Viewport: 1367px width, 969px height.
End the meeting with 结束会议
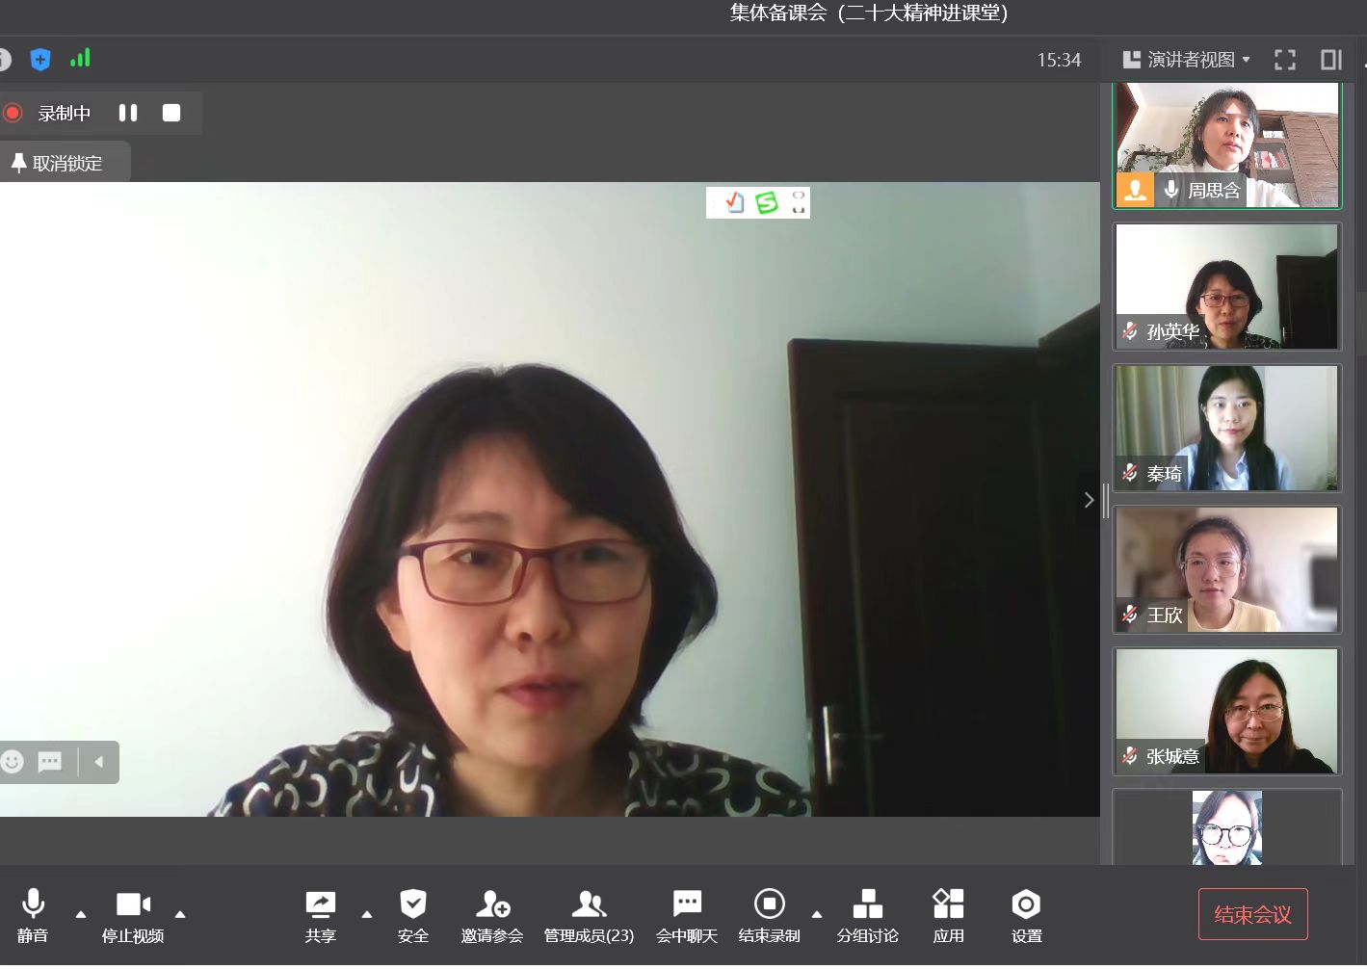pos(1253,914)
